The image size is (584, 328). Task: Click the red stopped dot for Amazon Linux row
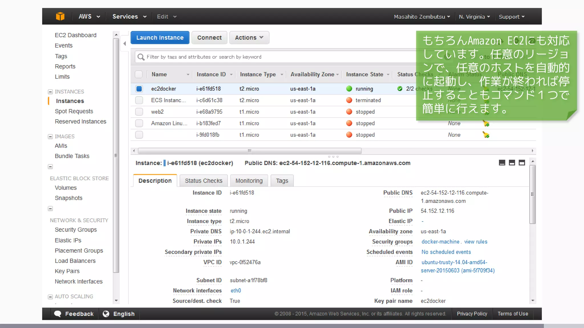point(349,123)
